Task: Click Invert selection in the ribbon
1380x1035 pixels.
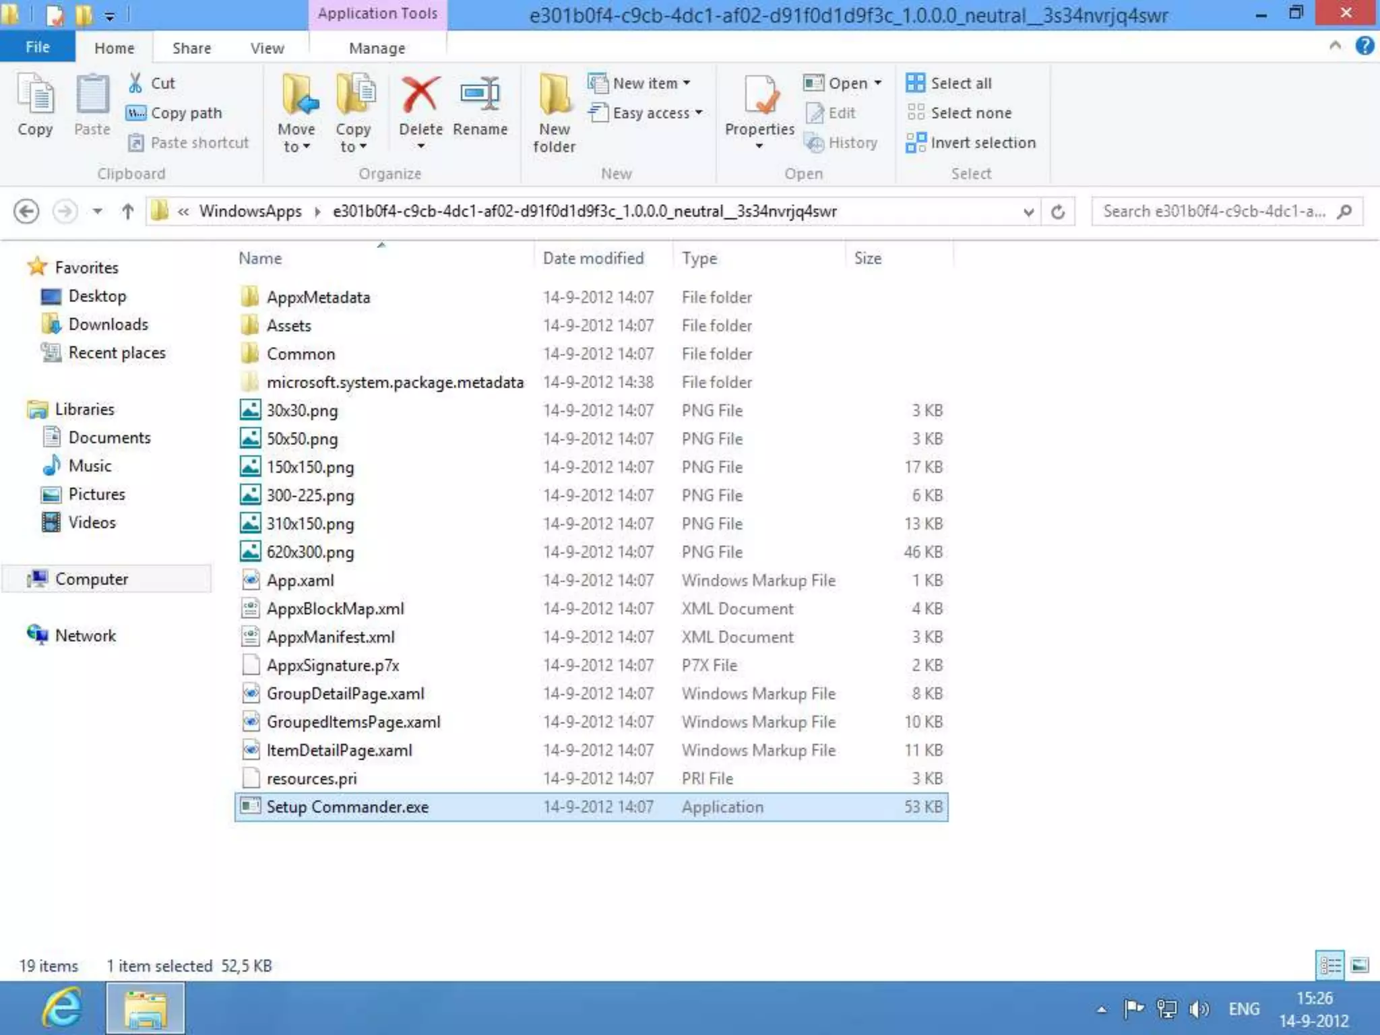Action: click(970, 142)
